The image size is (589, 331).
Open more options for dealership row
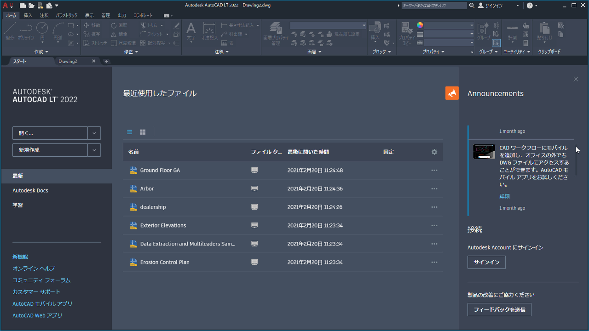click(434, 207)
